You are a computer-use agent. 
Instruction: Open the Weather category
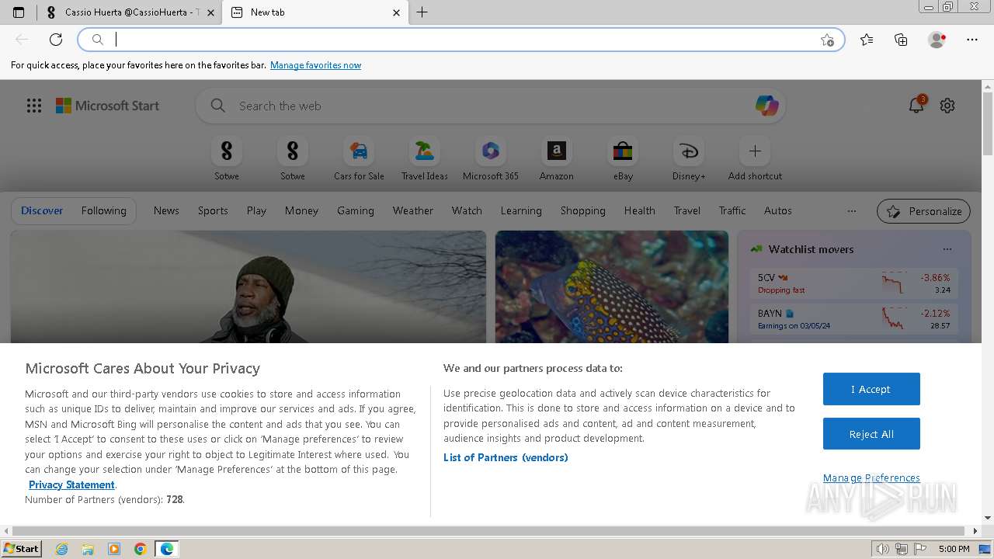(413, 210)
